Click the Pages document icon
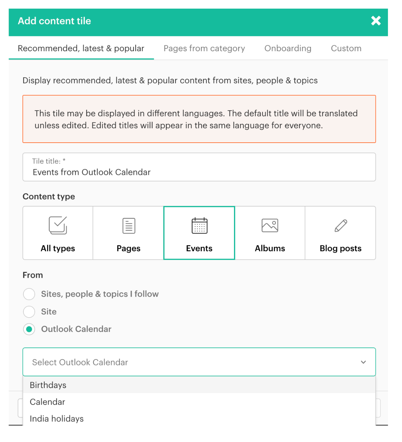The width and height of the screenshot is (402, 442). pyautogui.click(x=129, y=226)
